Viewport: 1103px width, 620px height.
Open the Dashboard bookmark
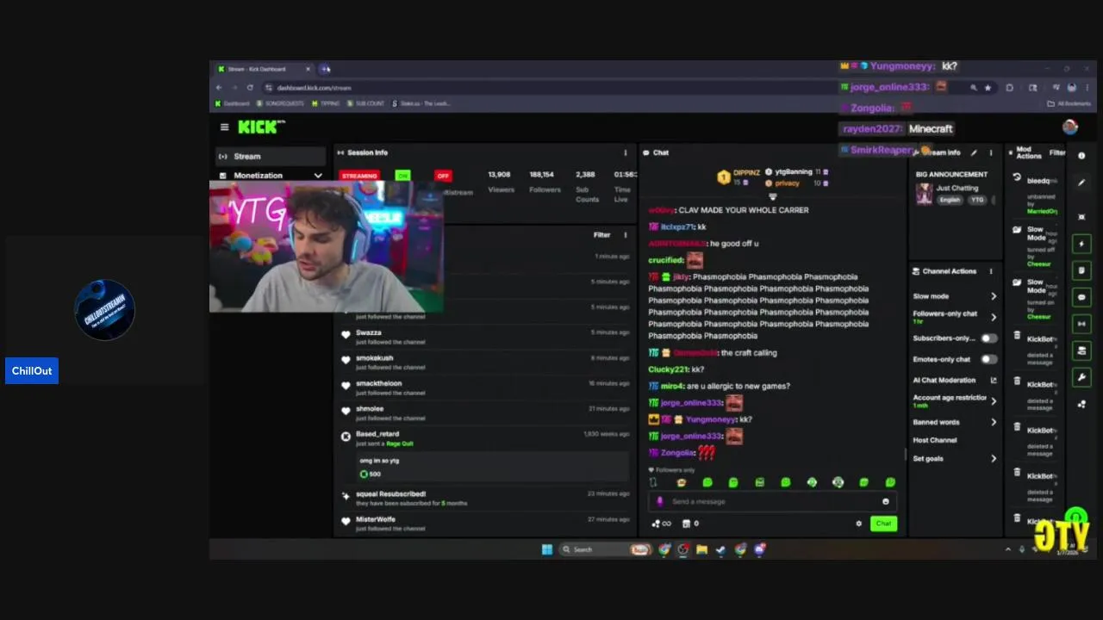pos(232,103)
